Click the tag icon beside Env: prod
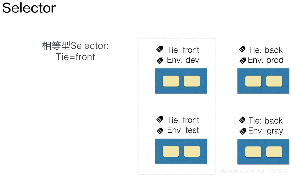 click(x=243, y=61)
